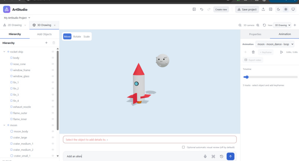Click the microphone voice input icon
The width and height of the screenshot is (299, 161).
(205, 157)
